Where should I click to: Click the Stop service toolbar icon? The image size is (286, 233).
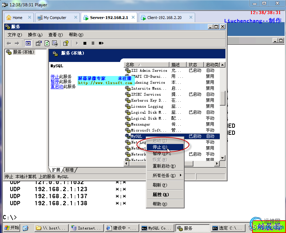(85, 43)
